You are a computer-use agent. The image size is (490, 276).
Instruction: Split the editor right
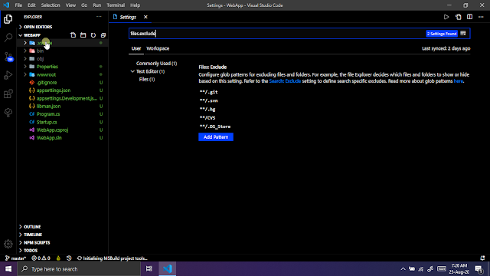point(469,17)
